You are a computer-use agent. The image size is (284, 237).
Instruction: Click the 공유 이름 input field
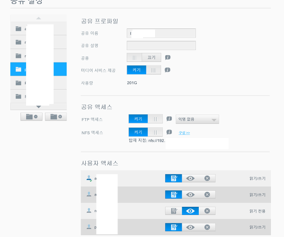tap(161, 34)
